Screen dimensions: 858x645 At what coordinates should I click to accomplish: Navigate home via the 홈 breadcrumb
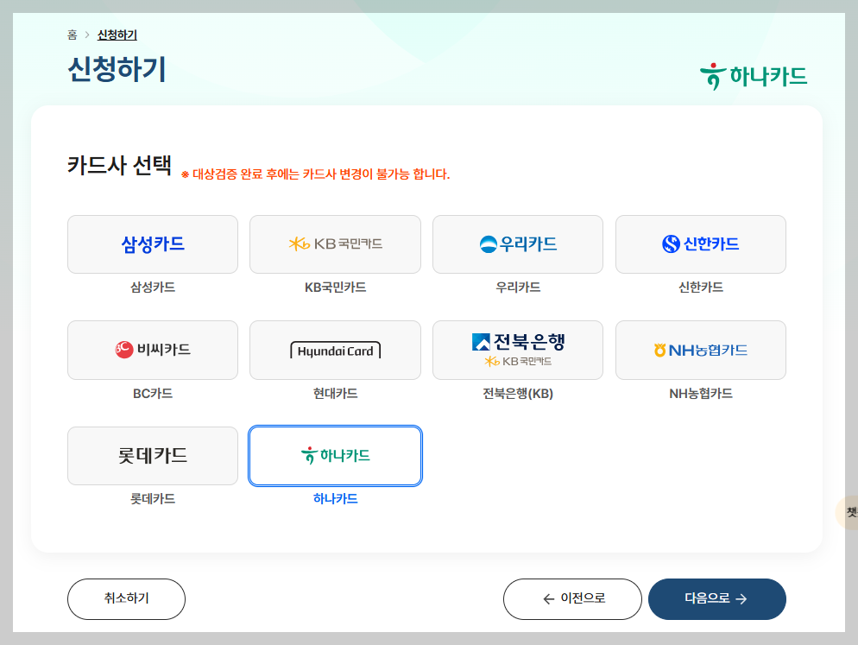(73, 35)
